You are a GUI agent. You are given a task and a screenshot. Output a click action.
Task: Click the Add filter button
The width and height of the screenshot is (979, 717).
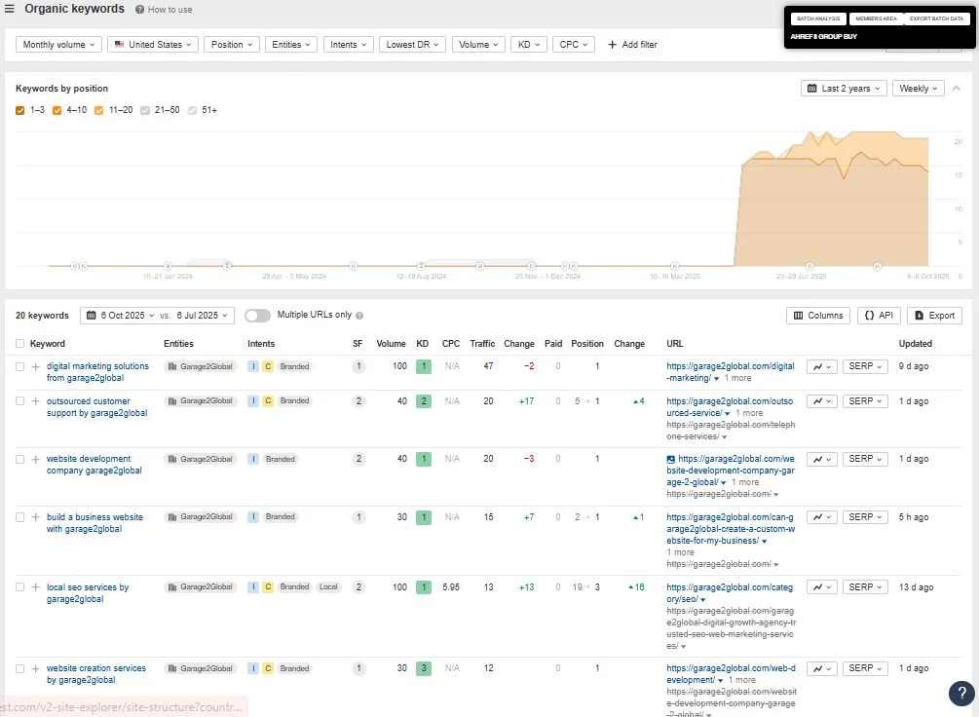click(632, 45)
